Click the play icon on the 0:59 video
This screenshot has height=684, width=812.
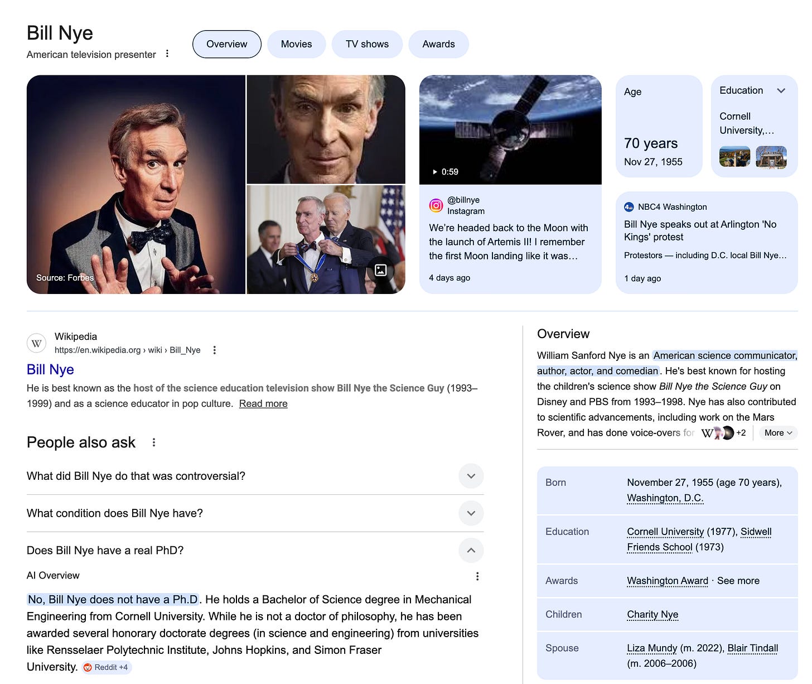[x=435, y=172]
